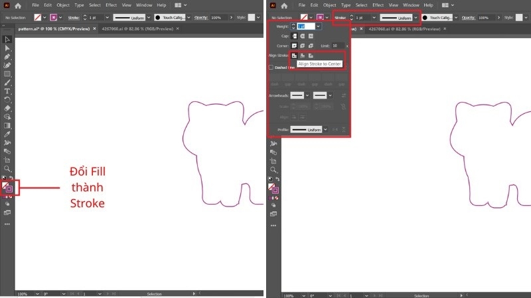Click Home icon in right window

(284, 5)
